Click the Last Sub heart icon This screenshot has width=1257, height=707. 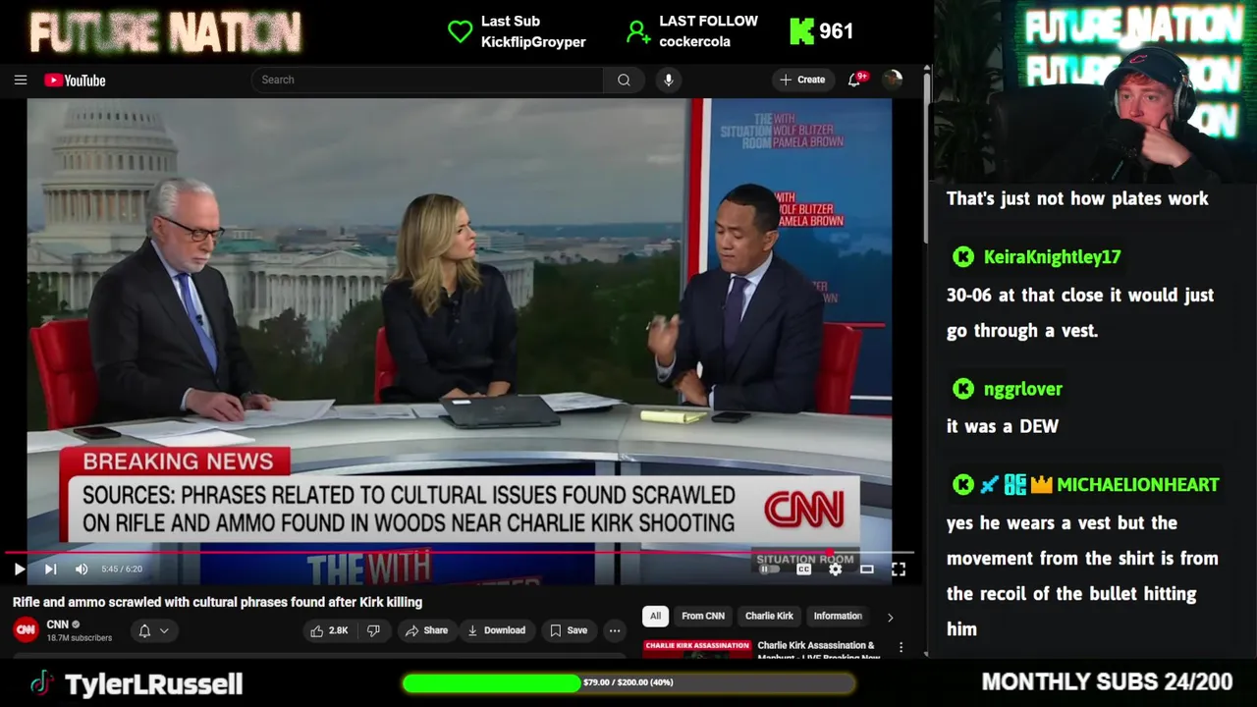[460, 31]
